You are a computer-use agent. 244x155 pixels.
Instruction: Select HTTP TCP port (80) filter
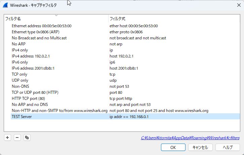pos(28,99)
